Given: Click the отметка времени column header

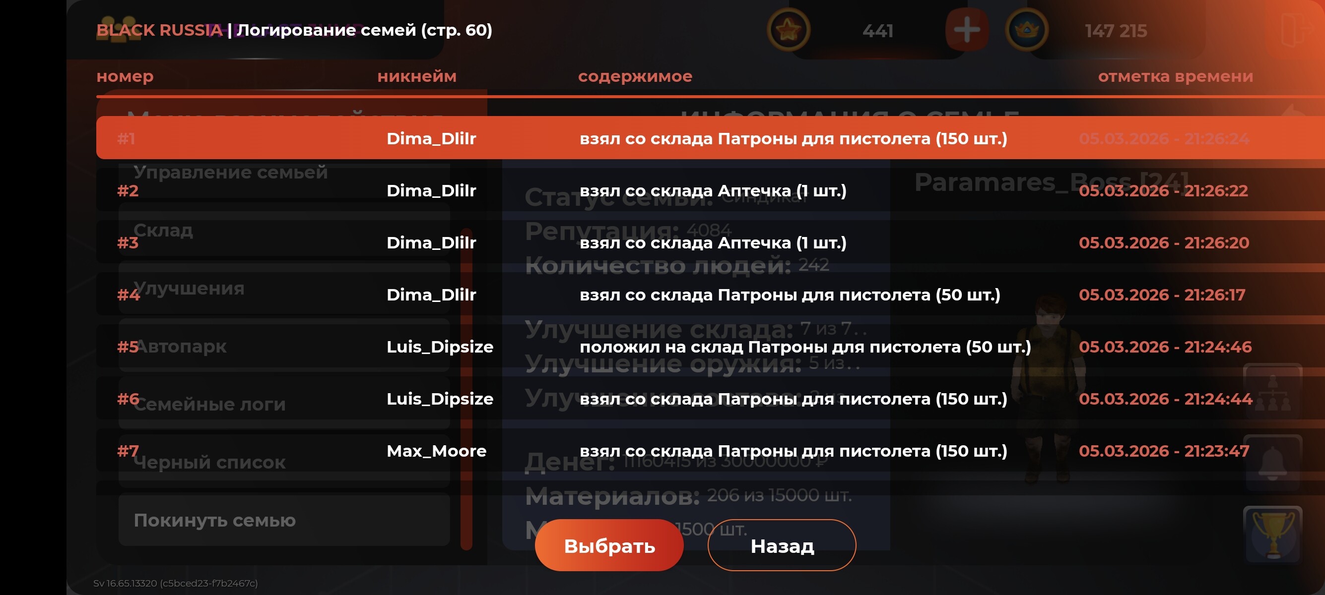Looking at the screenshot, I should pos(1175,76).
